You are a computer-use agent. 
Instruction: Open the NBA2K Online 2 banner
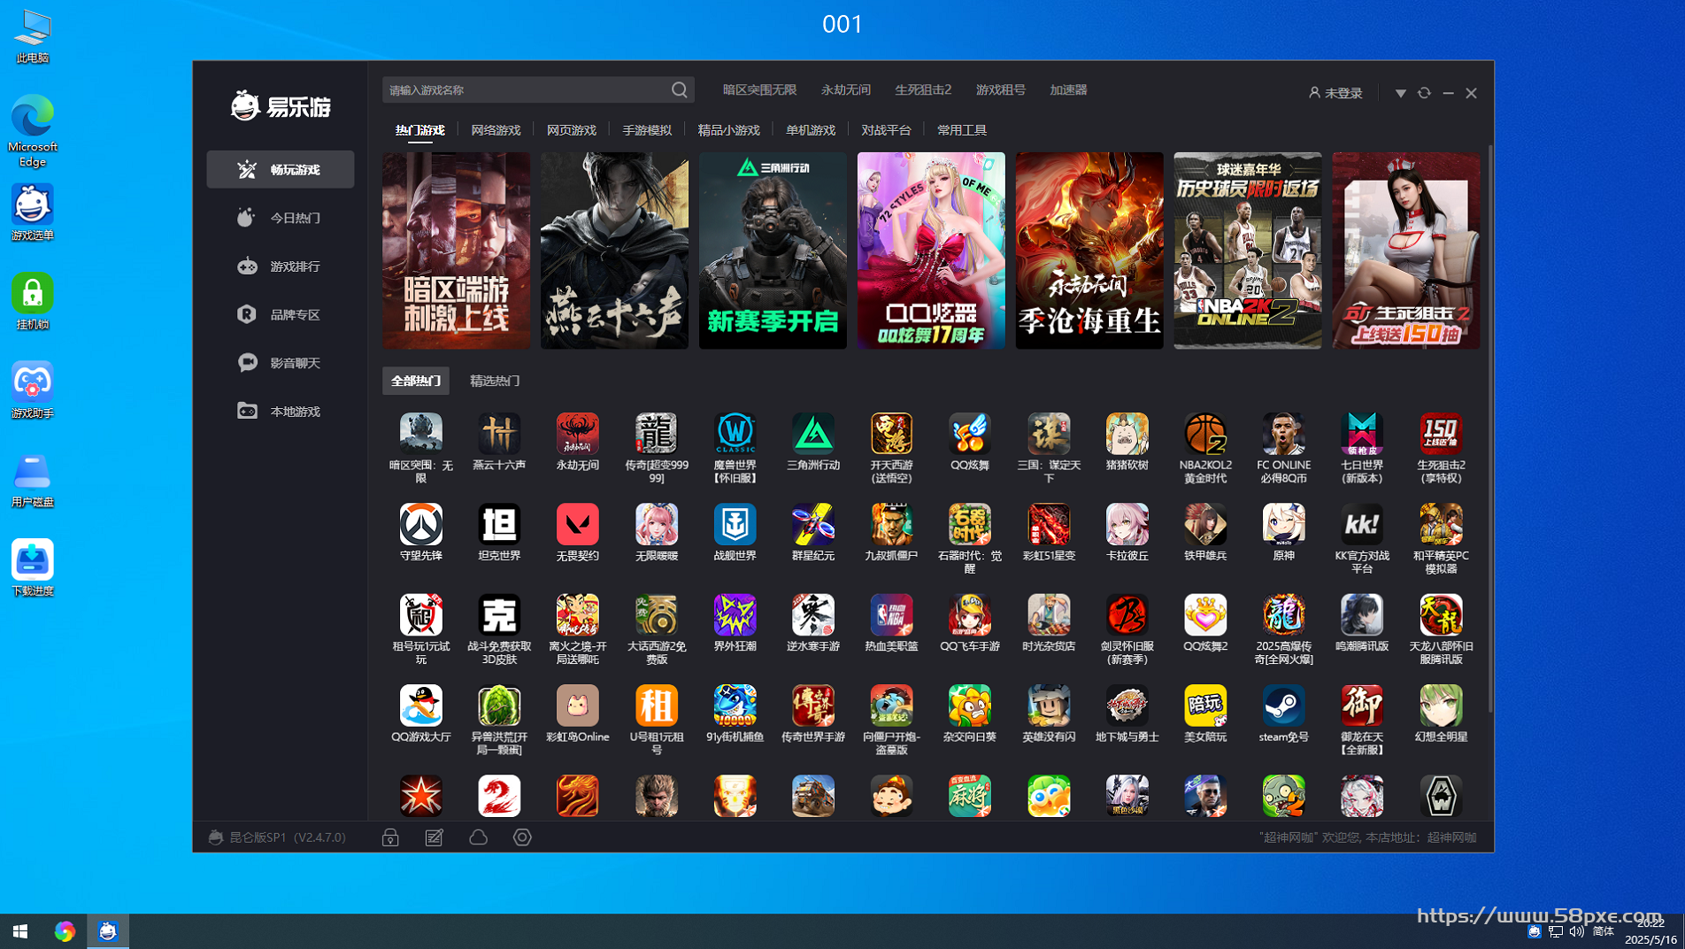[1248, 251]
